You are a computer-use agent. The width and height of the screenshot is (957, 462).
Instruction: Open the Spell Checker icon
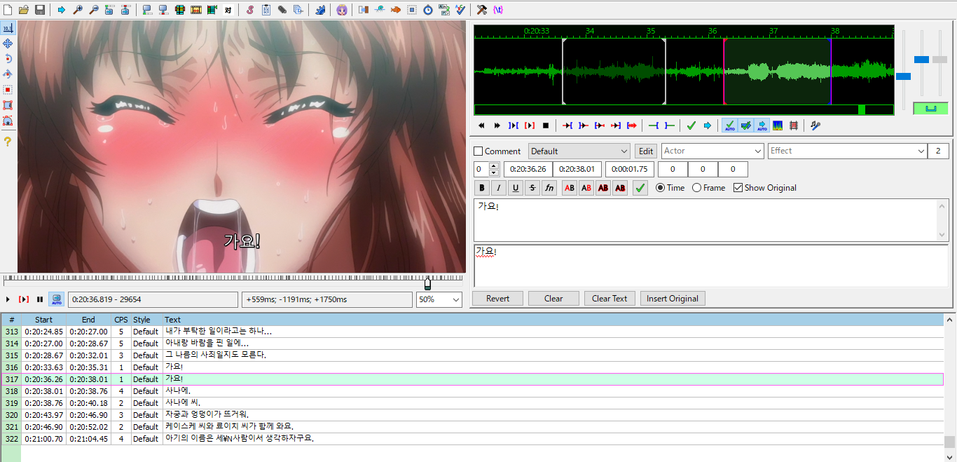point(460,10)
